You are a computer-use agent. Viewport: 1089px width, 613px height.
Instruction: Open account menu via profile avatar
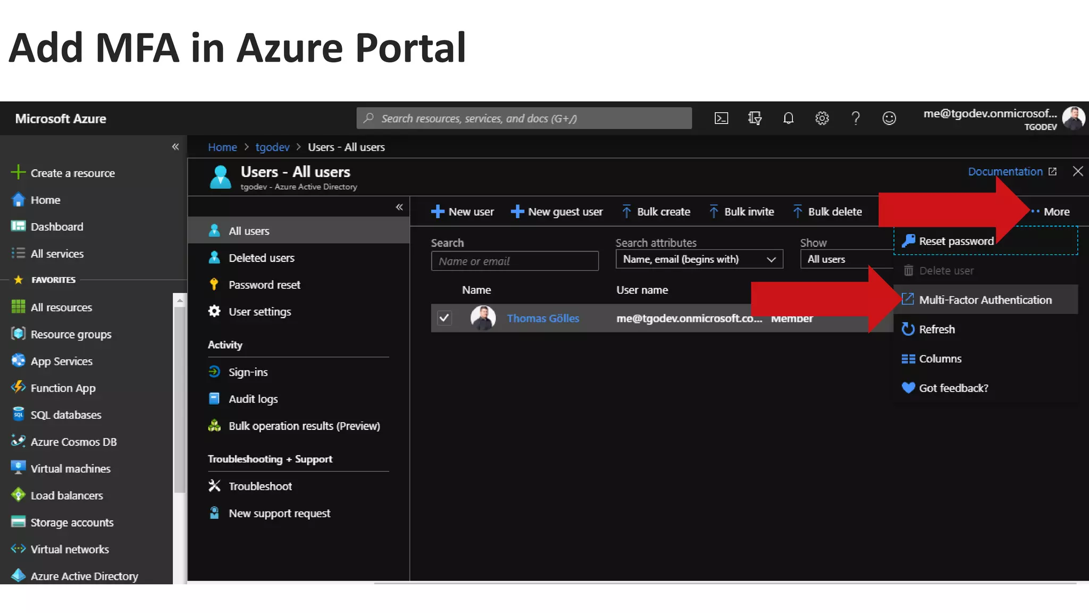point(1074,118)
